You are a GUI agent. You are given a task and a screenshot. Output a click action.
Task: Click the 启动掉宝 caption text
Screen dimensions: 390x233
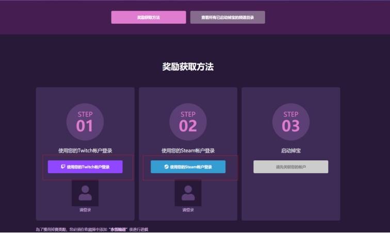tap(291, 151)
